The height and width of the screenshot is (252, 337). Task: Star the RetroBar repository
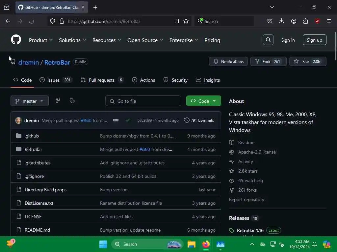click(x=308, y=61)
